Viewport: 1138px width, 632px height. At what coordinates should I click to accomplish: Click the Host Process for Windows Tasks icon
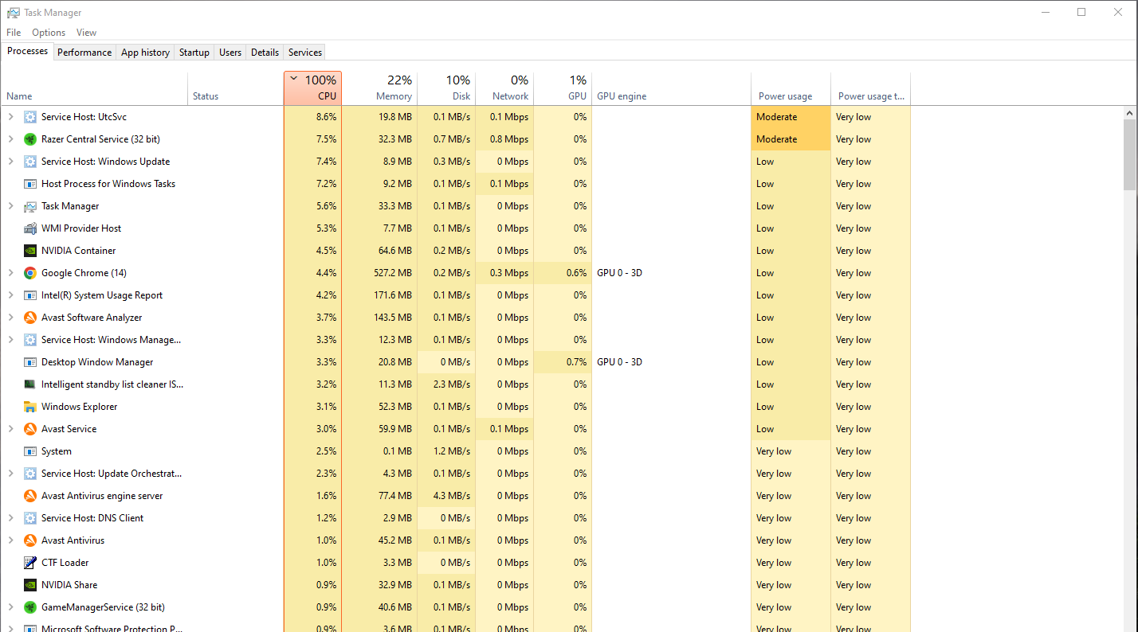point(30,184)
